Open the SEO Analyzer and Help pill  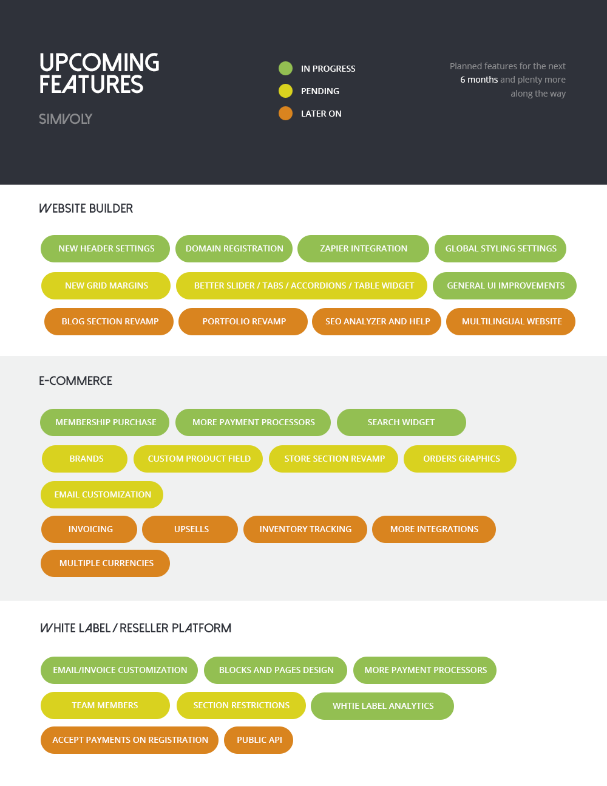coord(377,321)
